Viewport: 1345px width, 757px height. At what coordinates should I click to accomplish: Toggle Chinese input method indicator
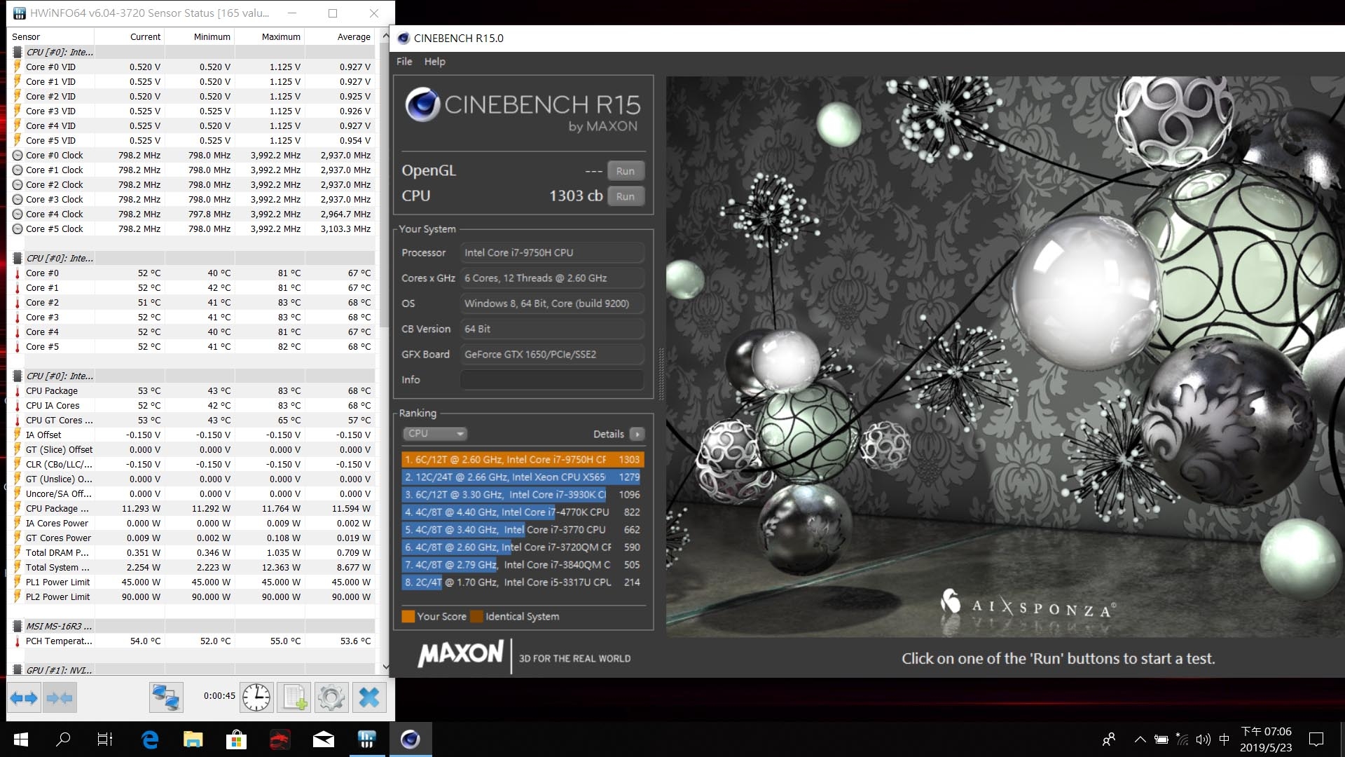[x=1225, y=739]
